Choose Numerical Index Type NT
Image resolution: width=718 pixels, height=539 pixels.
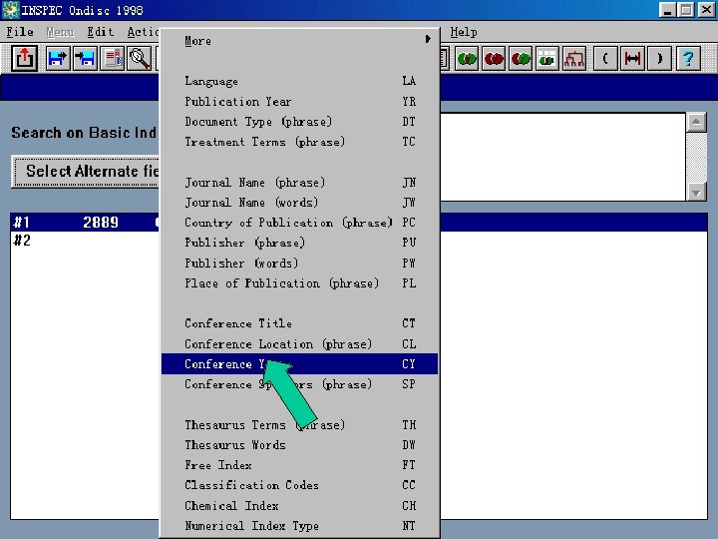point(299,526)
